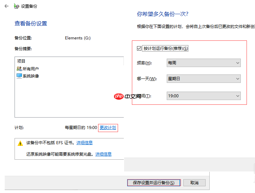
Task: Select the 所有用户 list row
Action: 69,69
